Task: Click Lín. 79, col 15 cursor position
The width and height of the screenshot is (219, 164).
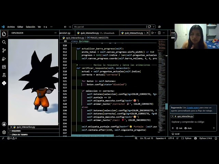Action: click(146, 138)
